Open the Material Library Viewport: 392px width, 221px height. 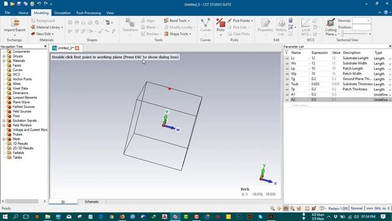click(x=47, y=27)
